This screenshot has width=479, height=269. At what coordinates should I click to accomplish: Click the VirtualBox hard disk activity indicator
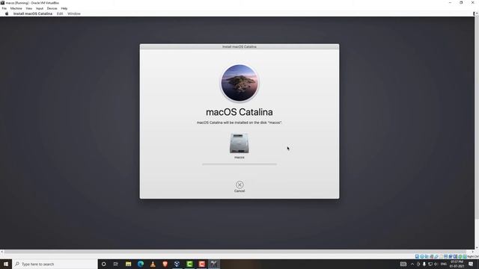(x=417, y=256)
